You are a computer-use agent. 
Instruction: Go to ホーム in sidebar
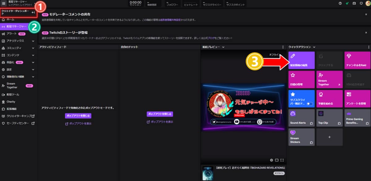19,19
